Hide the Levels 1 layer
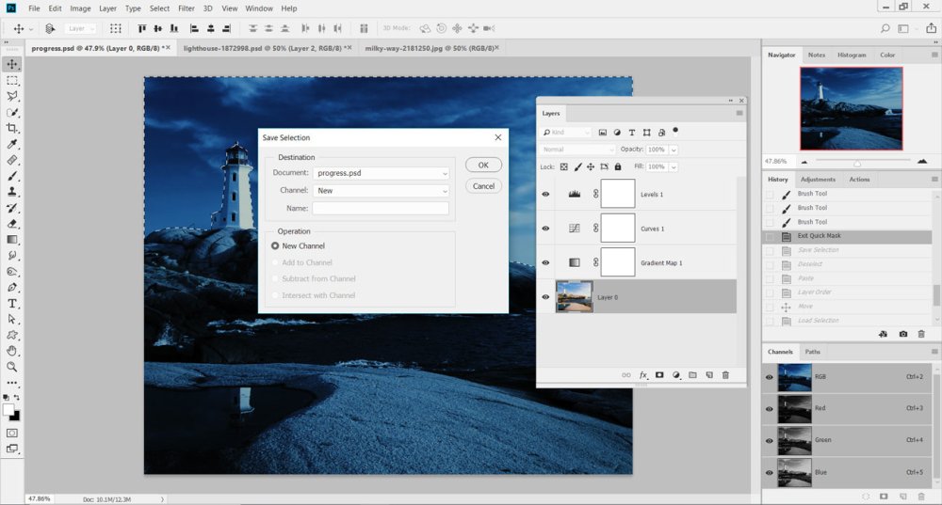The height and width of the screenshot is (505, 942). [x=545, y=195]
